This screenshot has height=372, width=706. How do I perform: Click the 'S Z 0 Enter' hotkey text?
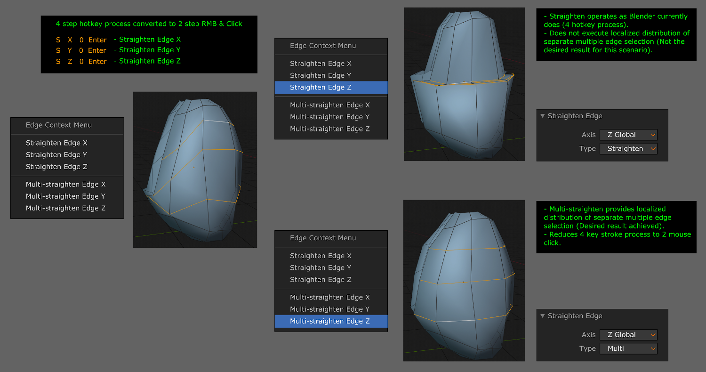[x=81, y=62]
